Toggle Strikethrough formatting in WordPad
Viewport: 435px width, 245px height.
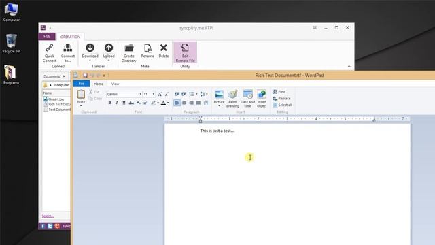131,103
